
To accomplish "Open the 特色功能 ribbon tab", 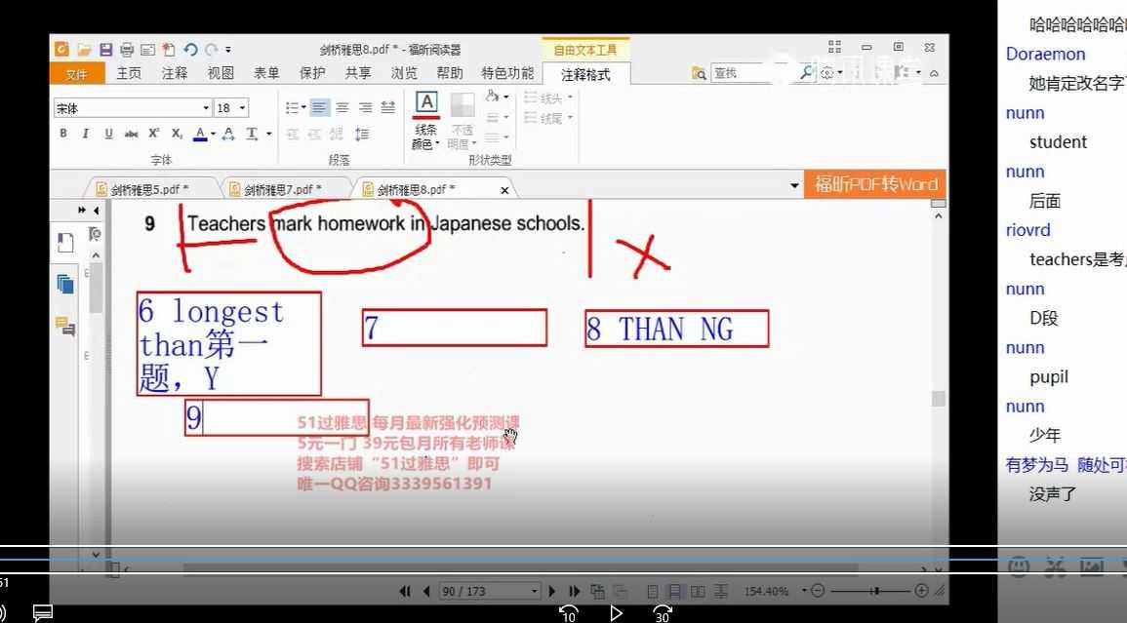I will tap(507, 73).
